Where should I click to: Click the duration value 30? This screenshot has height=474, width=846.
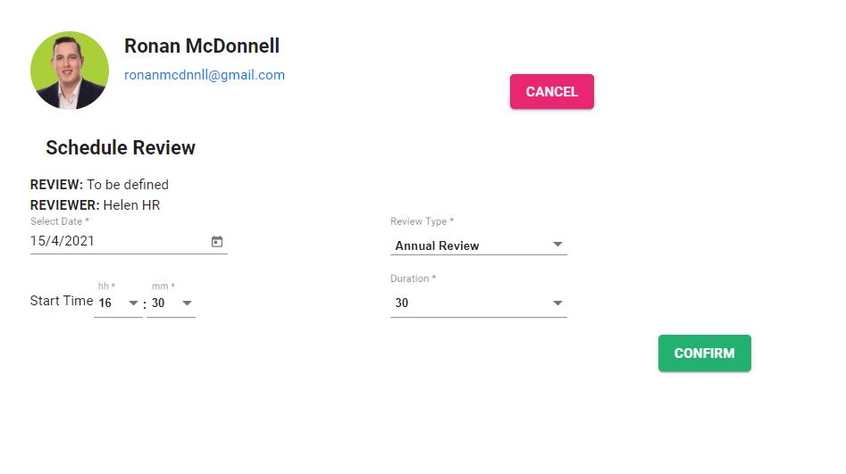[401, 304]
